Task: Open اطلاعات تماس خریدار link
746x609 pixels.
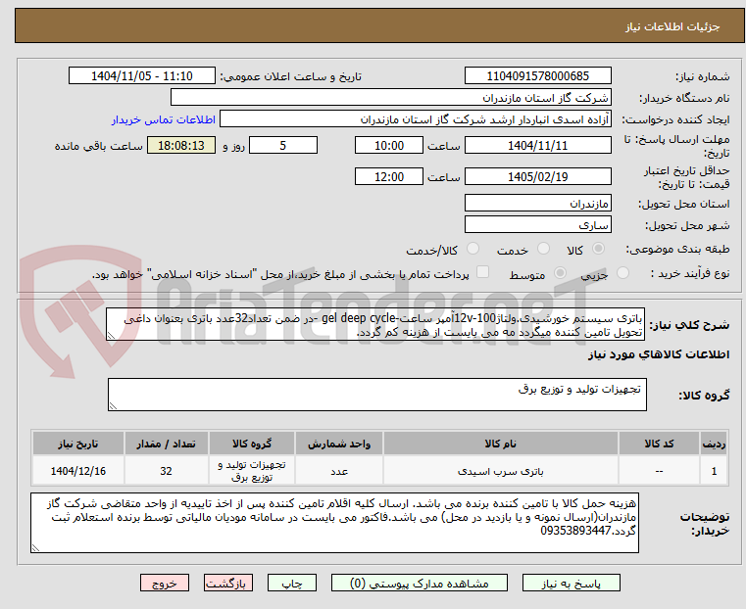Action: coord(164,119)
